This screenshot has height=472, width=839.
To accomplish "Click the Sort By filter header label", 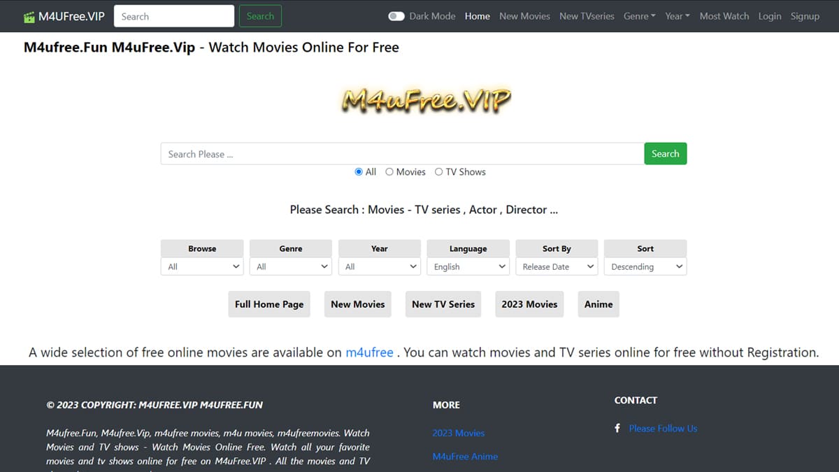I will (557, 248).
